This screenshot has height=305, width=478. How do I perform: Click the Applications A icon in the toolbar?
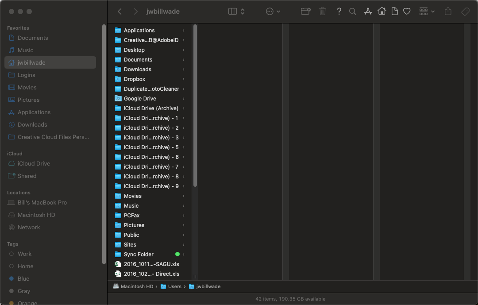368,11
